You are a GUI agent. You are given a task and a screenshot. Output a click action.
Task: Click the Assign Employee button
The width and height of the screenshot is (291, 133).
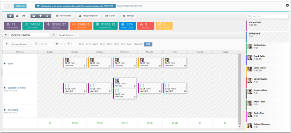pos(88,16)
